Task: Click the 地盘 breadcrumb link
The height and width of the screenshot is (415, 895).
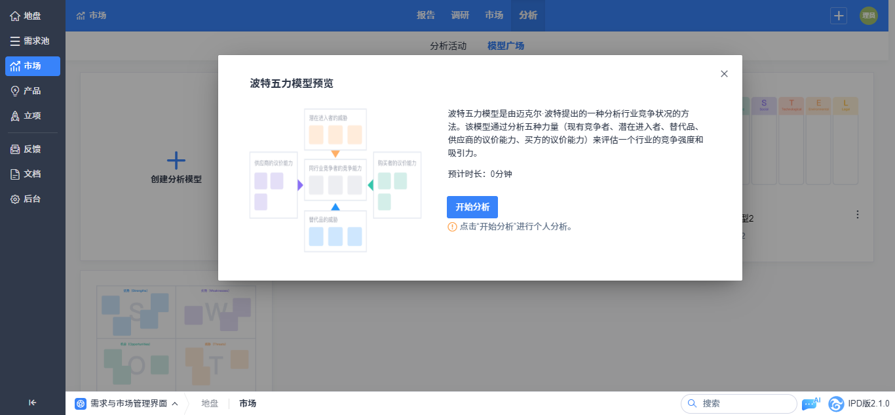Action: [x=210, y=403]
